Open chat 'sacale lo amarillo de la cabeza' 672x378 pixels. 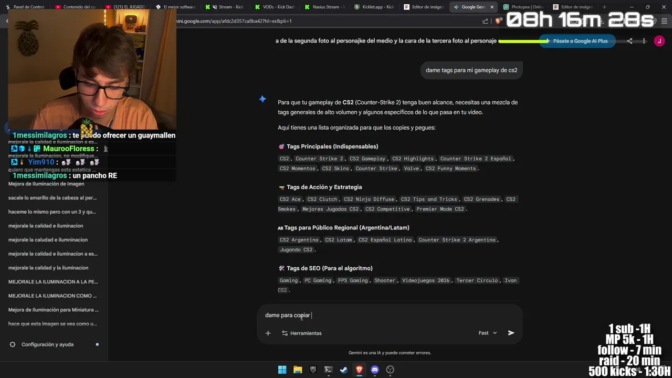pos(52,198)
